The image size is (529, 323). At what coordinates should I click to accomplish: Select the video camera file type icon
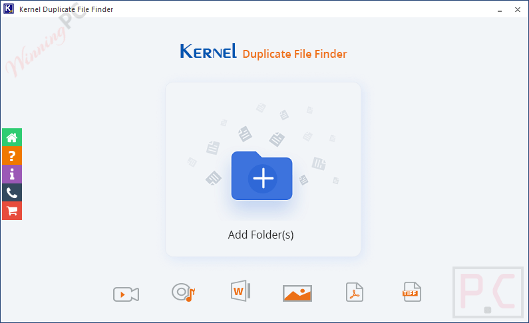point(126,294)
